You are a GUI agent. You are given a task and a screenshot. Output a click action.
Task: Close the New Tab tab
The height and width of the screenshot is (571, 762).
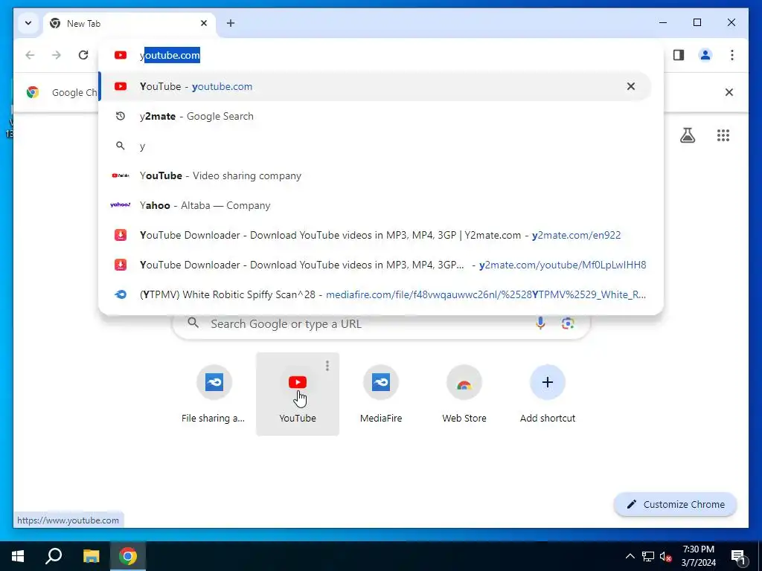(x=204, y=23)
